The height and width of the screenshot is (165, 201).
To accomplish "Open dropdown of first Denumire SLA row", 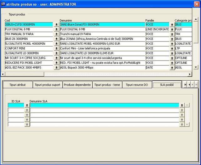I will (182, 105).
